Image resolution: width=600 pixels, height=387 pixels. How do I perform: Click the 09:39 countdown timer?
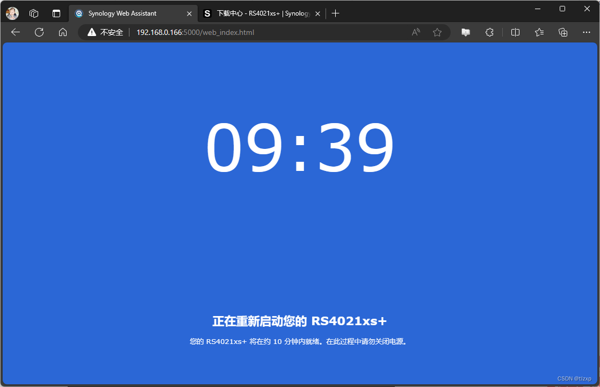coord(300,147)
